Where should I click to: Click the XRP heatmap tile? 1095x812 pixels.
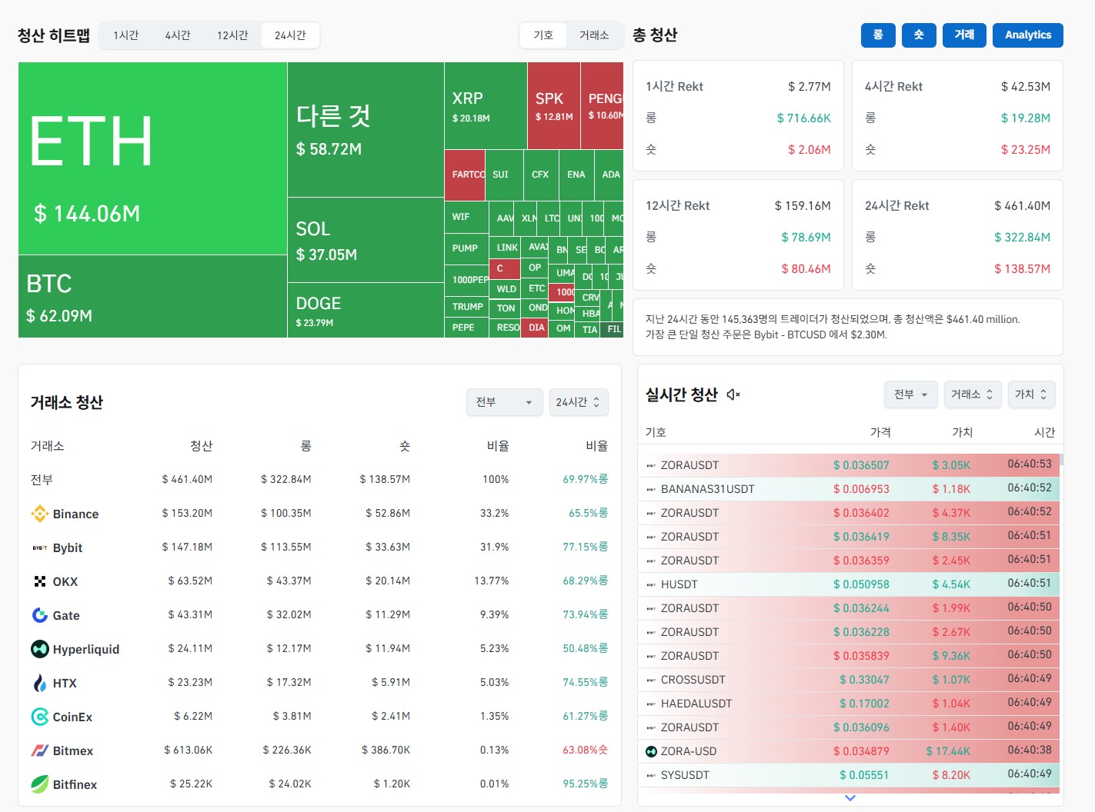coord(486,105)
